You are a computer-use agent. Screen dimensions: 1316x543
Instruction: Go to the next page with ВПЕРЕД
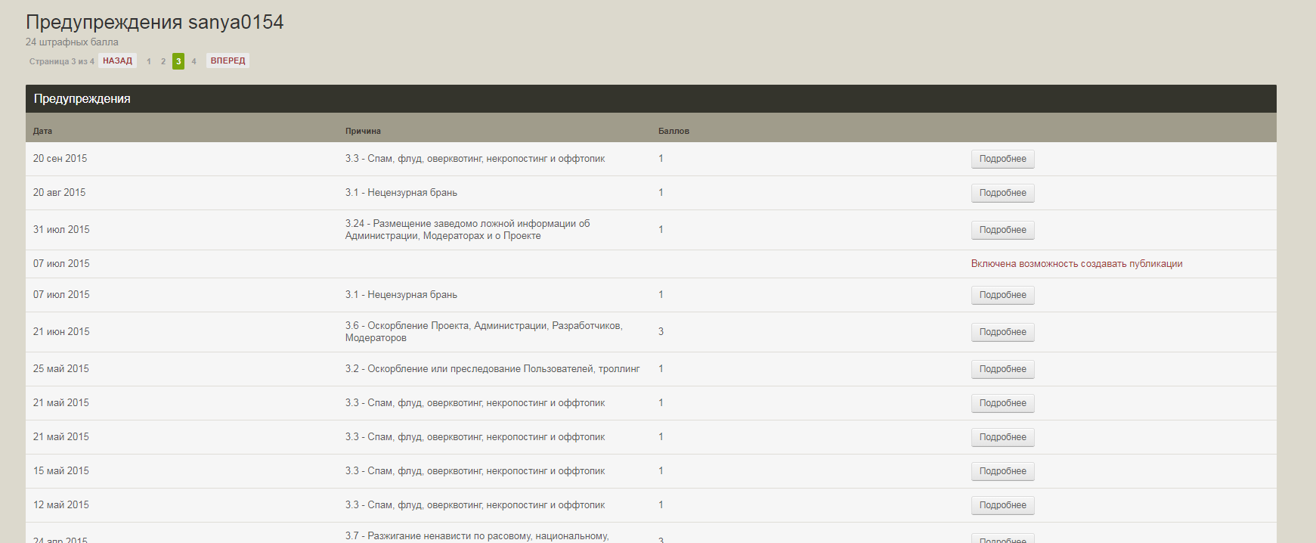[228, 61]
